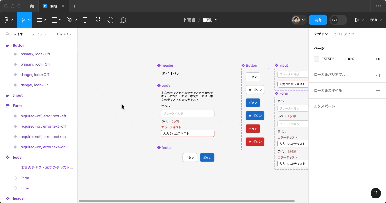Select the 'danger, icon=On' layer
Screen dimensions: 386x203
pyautogui.click(x=34, y=85)
